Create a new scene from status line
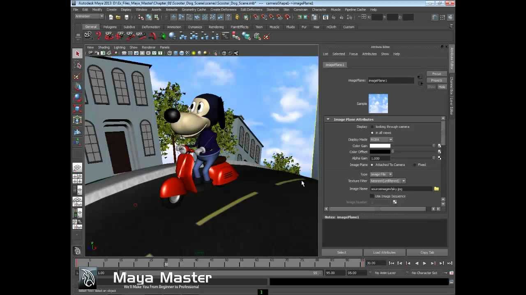 point(111,17)
